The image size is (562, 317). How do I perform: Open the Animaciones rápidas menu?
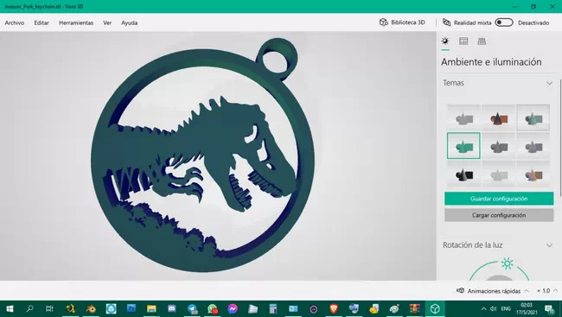(x=494, y=291)
